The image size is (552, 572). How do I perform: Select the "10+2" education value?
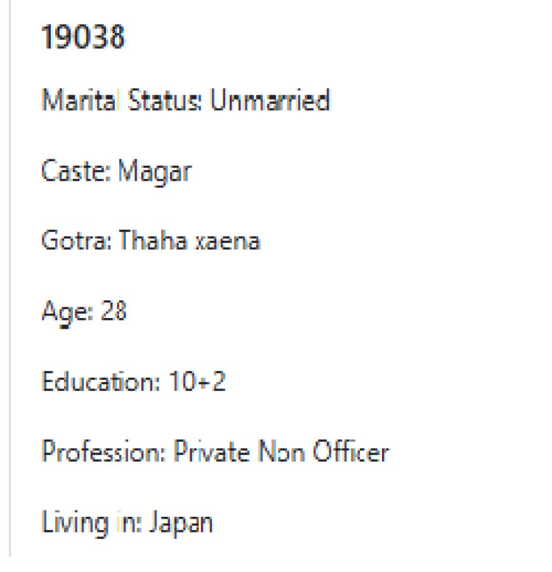point(197,383)
